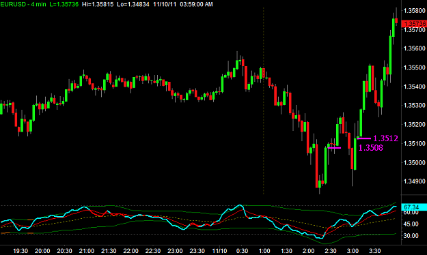Click the Hi=1.35815 header value
427x255 pixels.
point(98,4)
